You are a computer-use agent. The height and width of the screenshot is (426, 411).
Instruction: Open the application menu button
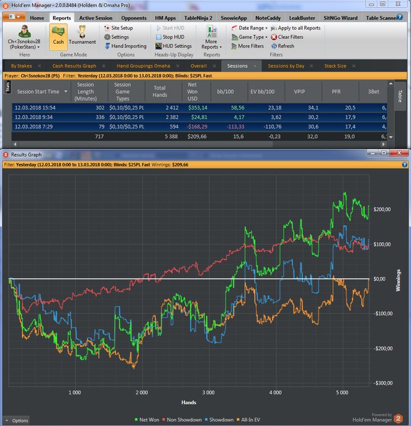coord(14,17)
